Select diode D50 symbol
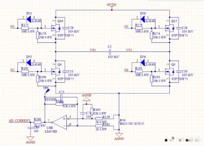This screenshot has height=146, width=204. (x=143, y=19)
